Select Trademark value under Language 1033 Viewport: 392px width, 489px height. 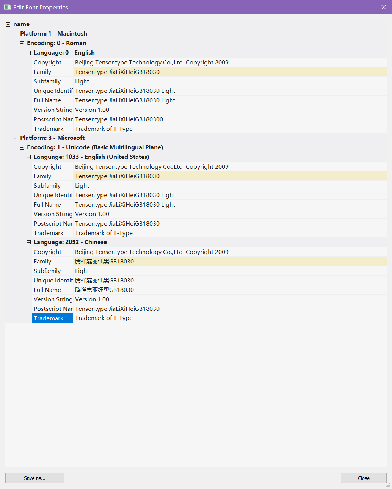click(x=230, y=233)
